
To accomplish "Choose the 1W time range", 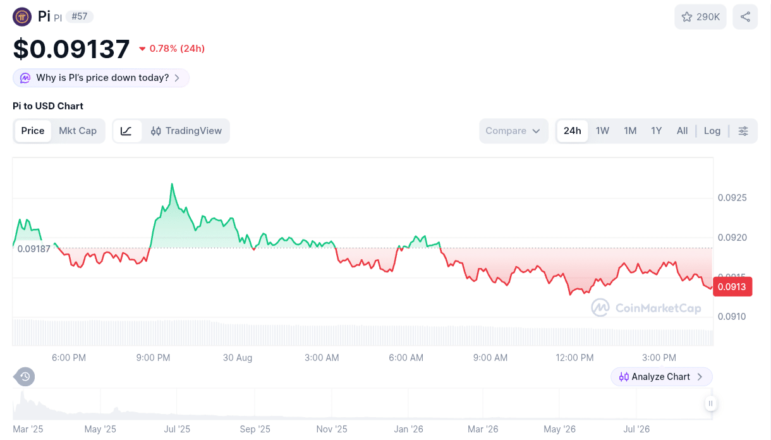I will pos(602,131).
